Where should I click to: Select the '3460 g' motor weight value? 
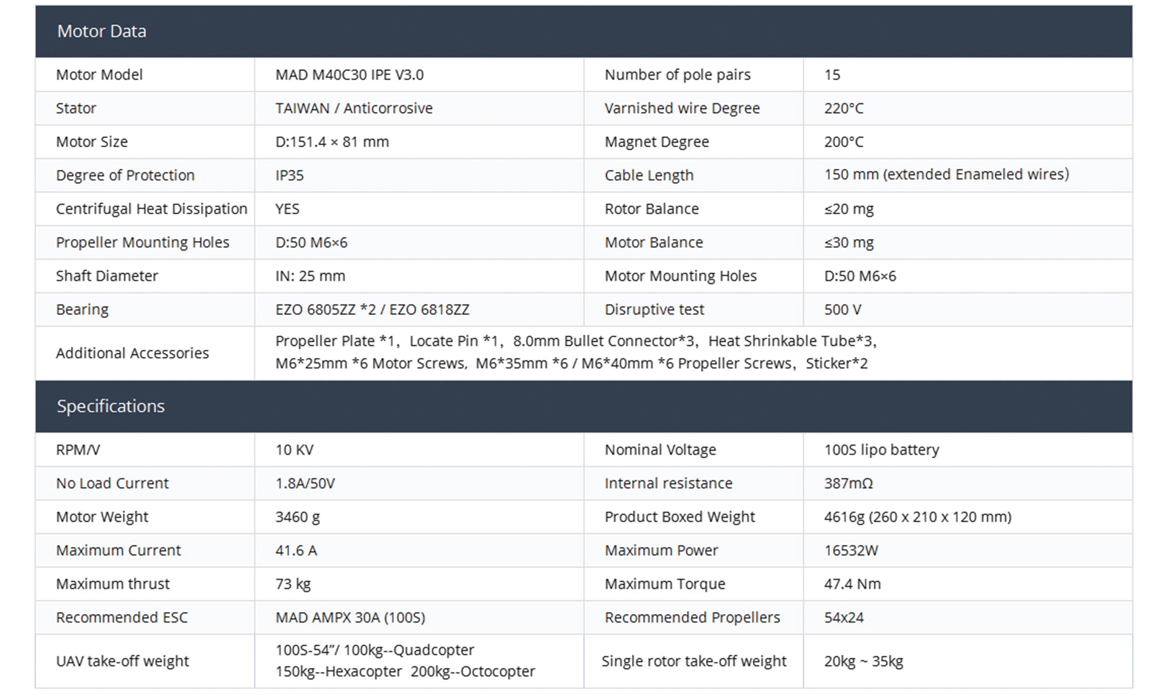(298, 516)
